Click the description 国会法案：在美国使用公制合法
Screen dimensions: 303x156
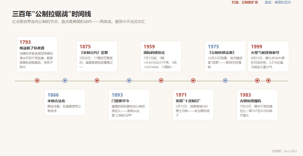64,108
